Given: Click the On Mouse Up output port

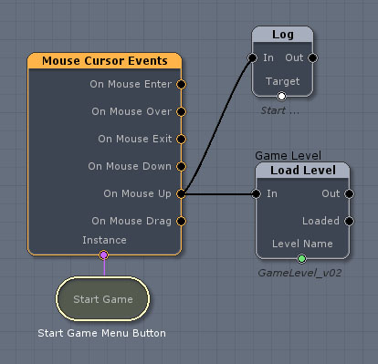Looking at the screenshot, I should [181, 193].
